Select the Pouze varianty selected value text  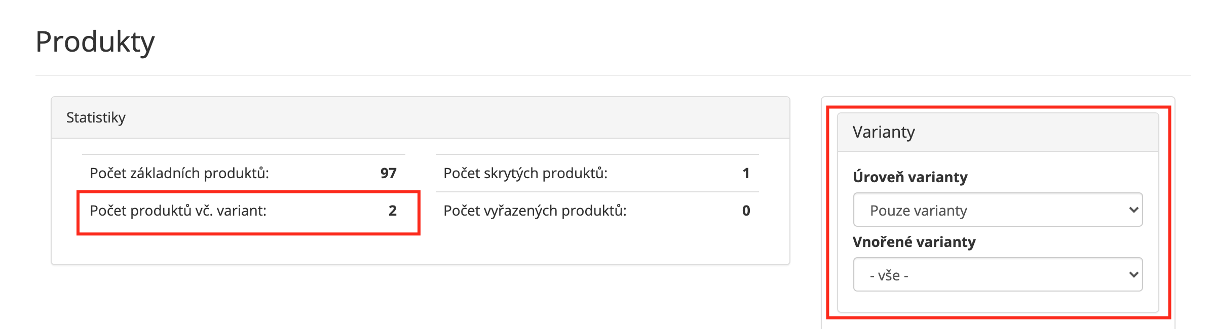[x=918, y=211]
